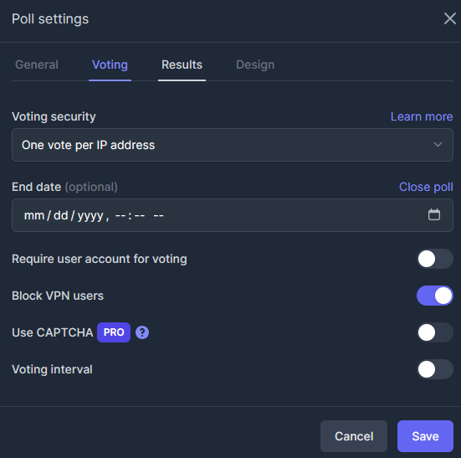Screen dimensions: 461x458
Task: Turn on the Use CAPTCHA toggle
Action: 435,332
